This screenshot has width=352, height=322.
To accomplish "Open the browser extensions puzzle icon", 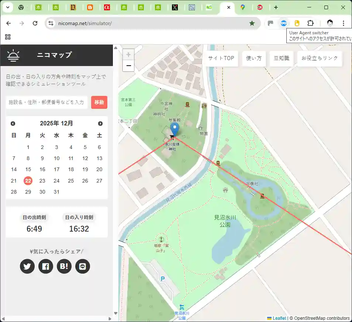I will tap(311, 23).
